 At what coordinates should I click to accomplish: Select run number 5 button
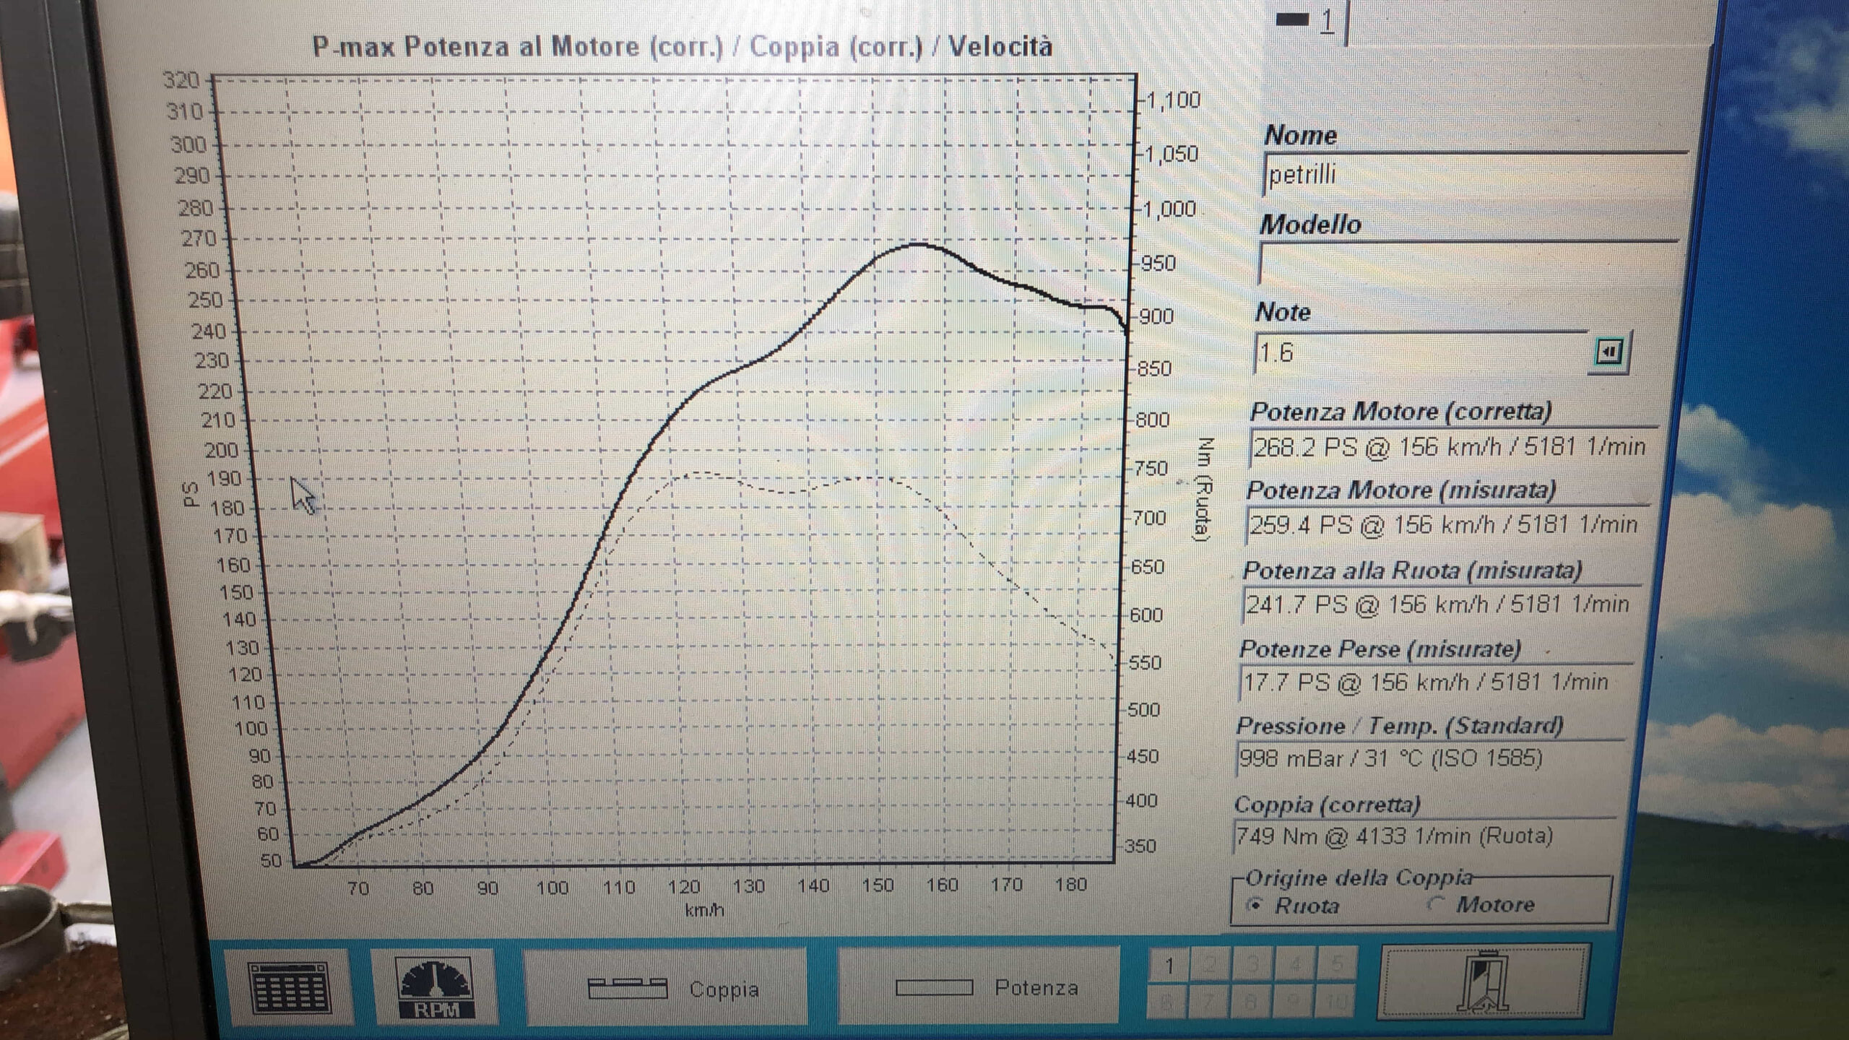click(1337, 963)
